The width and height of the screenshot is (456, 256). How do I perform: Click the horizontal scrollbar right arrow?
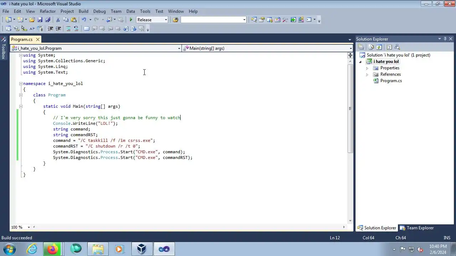coord(344,227)
